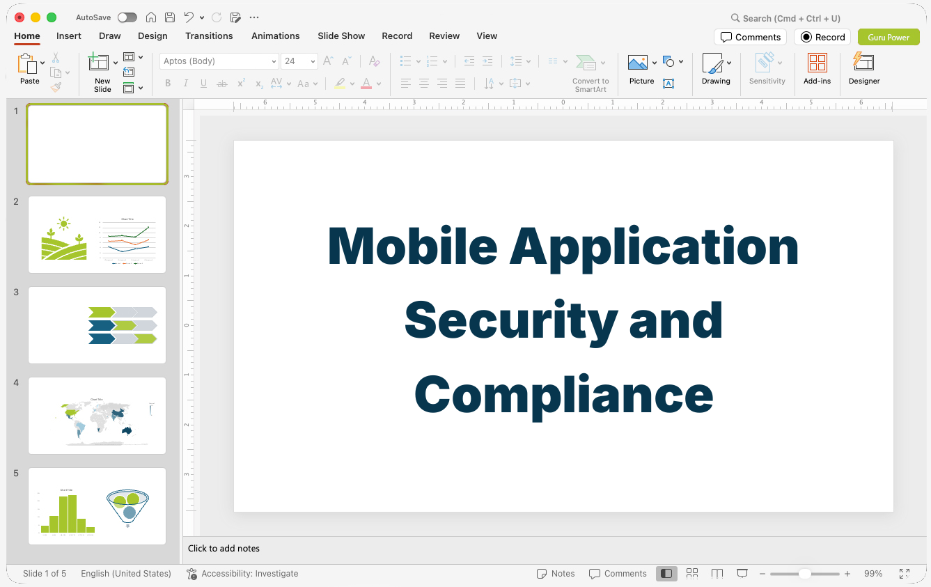Toggle Italic formatting
The width and height of the screenshot is (931, 587).
(x=185, y=84)
